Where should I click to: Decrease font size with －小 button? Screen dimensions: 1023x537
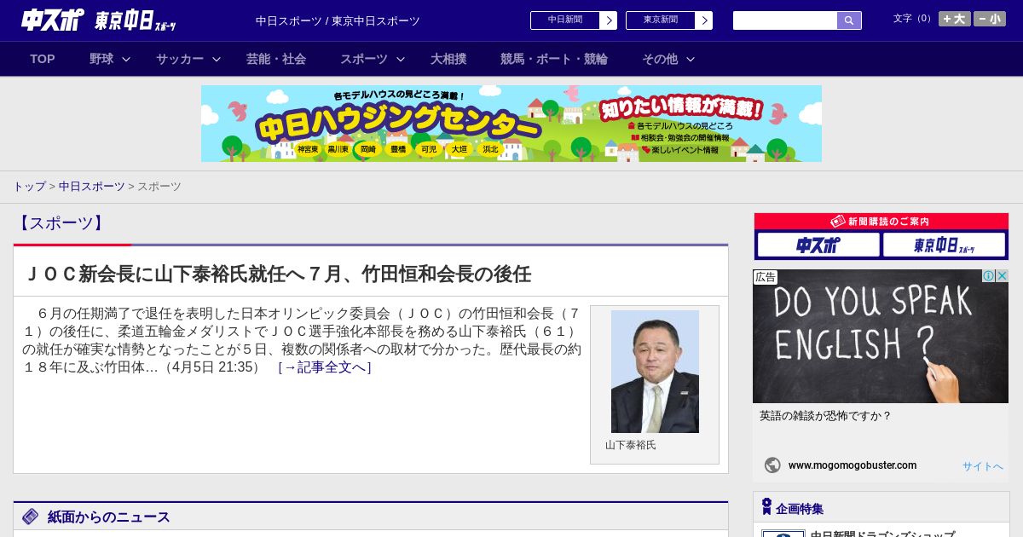pos(990,19)
